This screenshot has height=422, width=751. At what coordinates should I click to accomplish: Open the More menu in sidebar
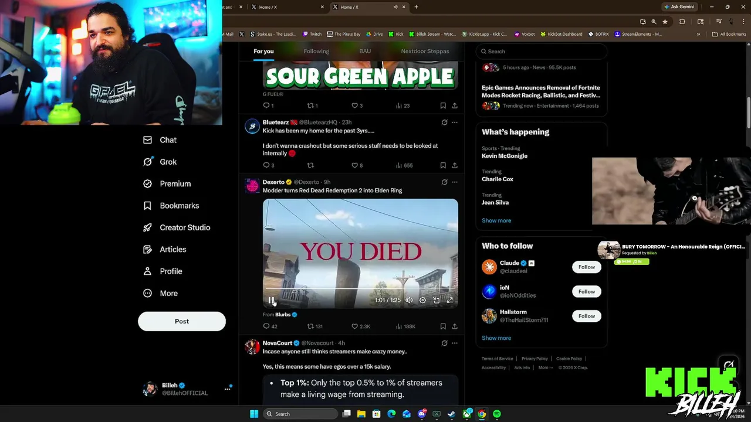point(160,293)
